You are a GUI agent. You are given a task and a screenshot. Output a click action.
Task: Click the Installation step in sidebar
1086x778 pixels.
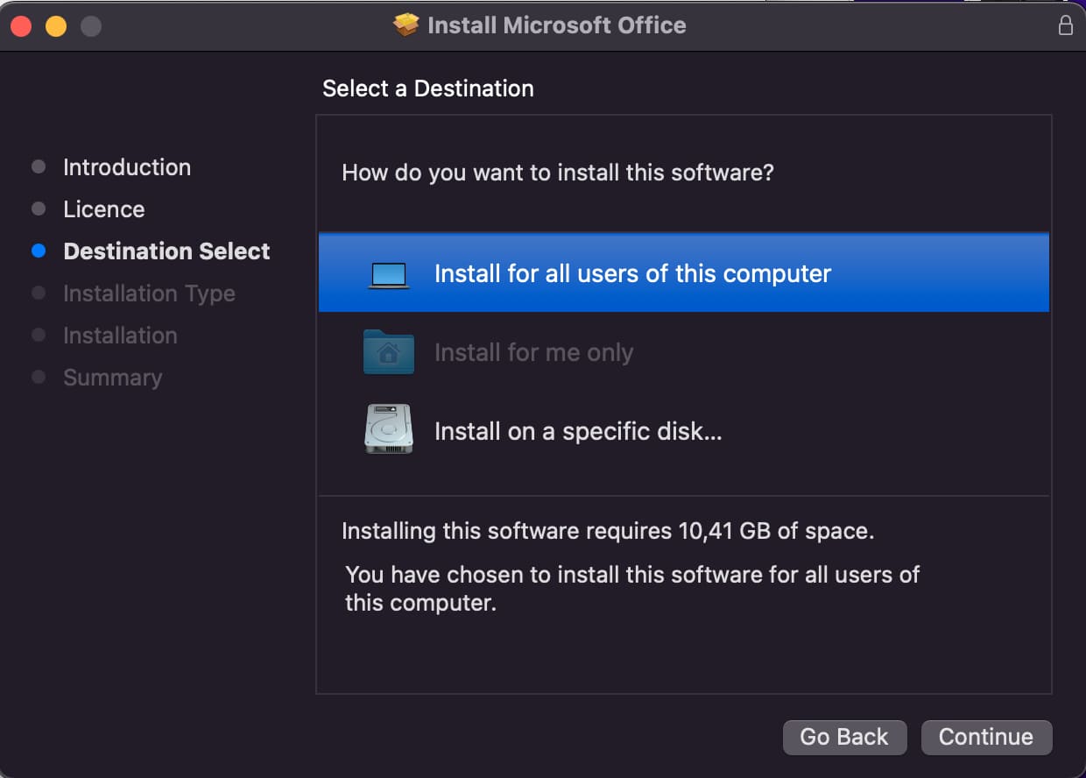point(120,336)
